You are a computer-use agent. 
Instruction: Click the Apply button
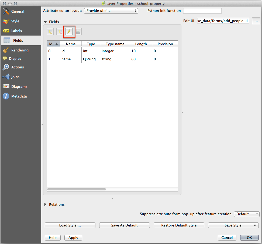(x=73, y=238)
